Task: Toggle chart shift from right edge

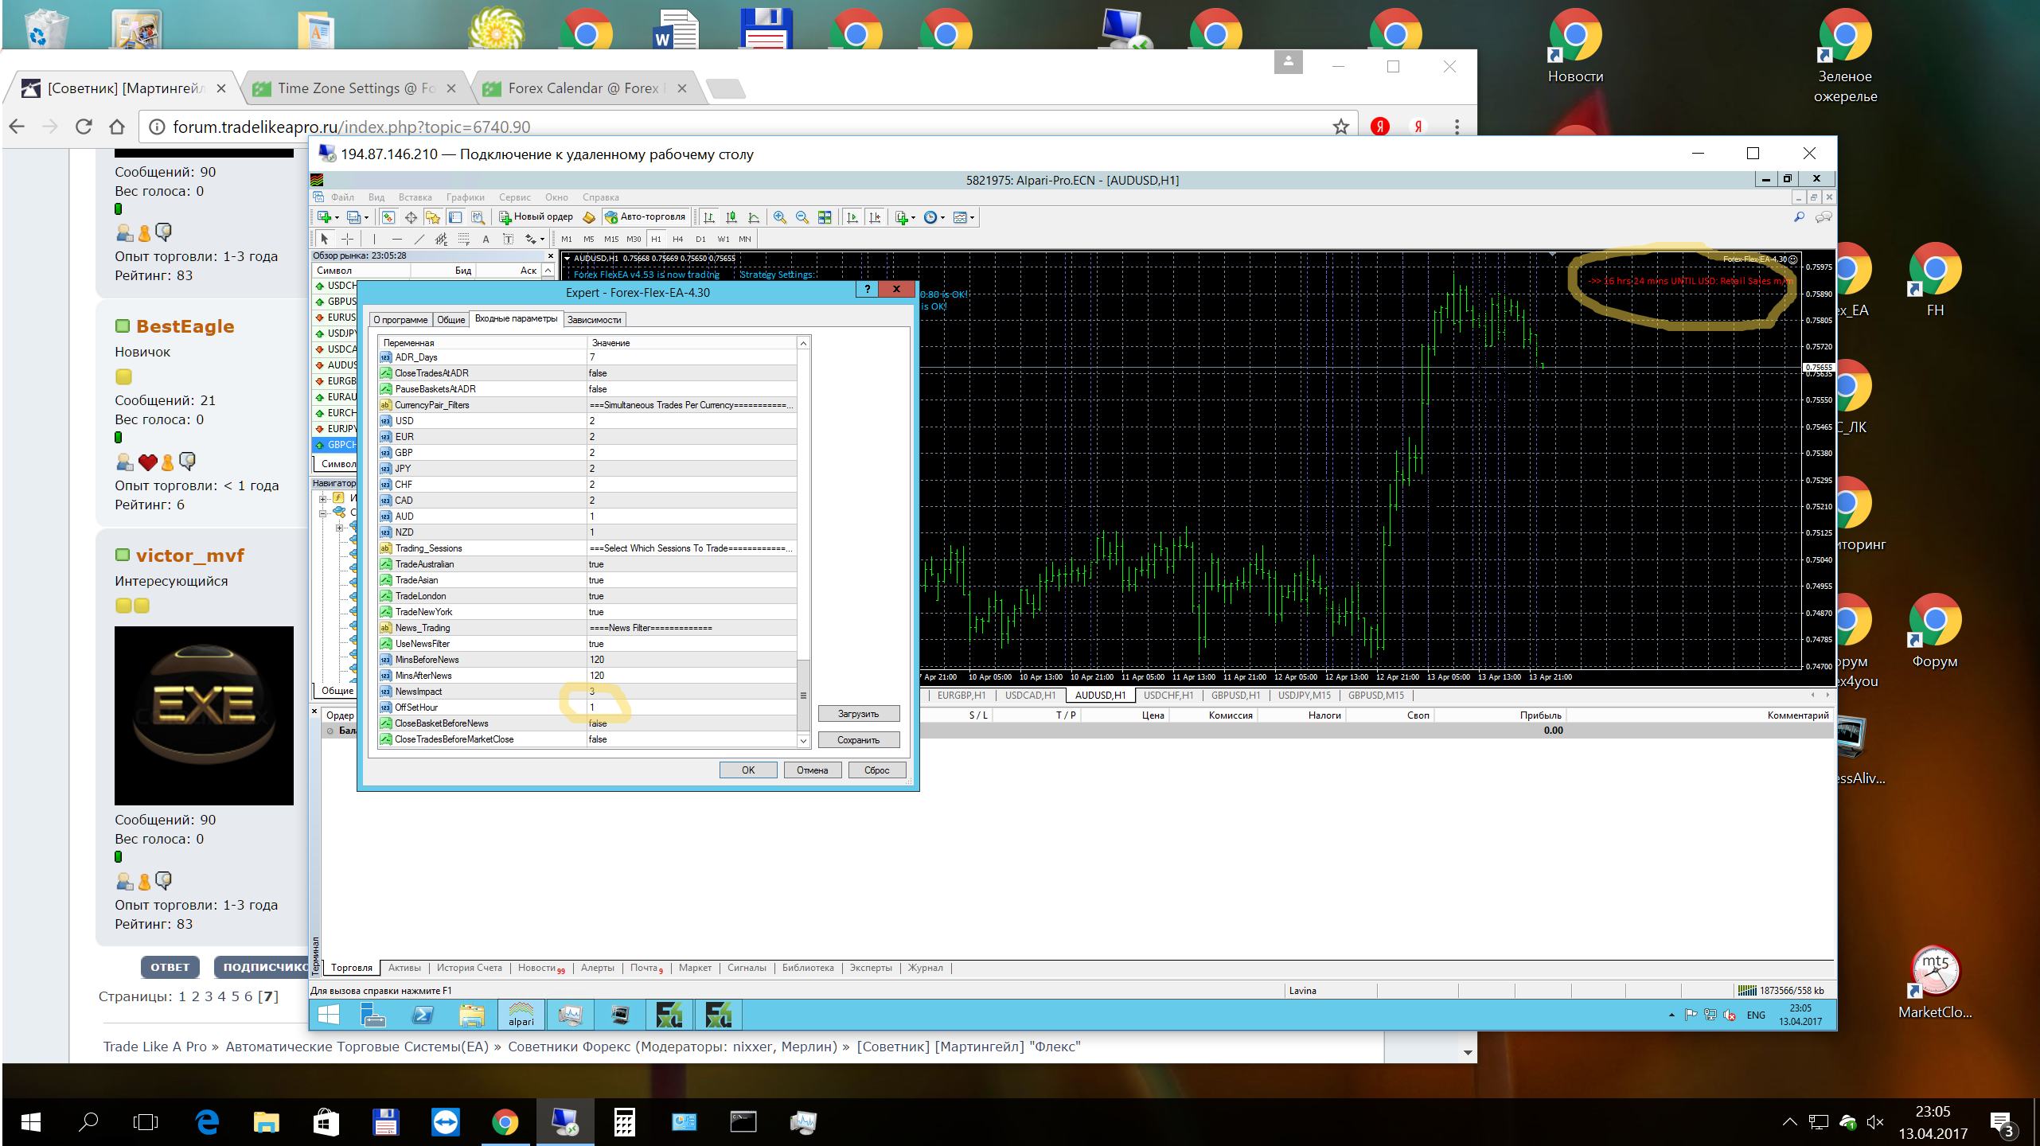Action: click(875, 217)
